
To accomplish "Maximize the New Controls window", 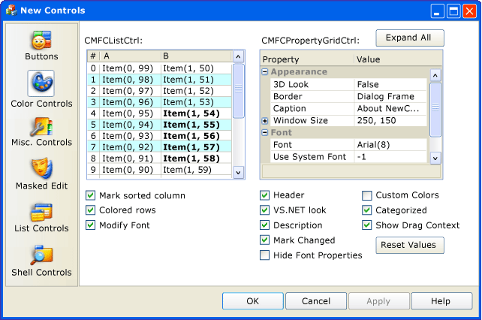I will pyautogui.click(x=453, y=11).
